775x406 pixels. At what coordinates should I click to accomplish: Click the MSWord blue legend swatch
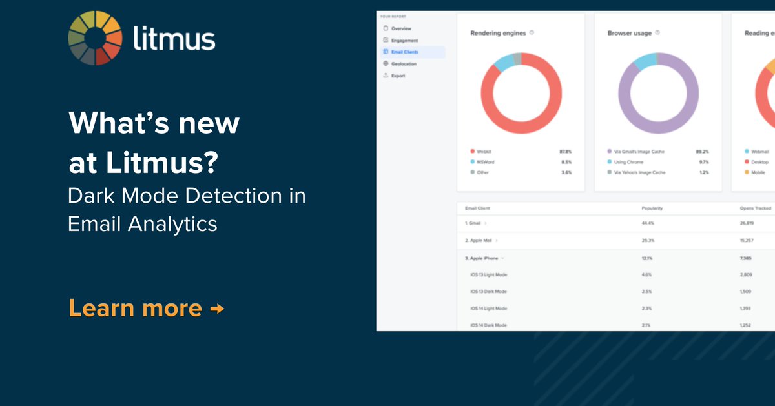tap(472, 162)
